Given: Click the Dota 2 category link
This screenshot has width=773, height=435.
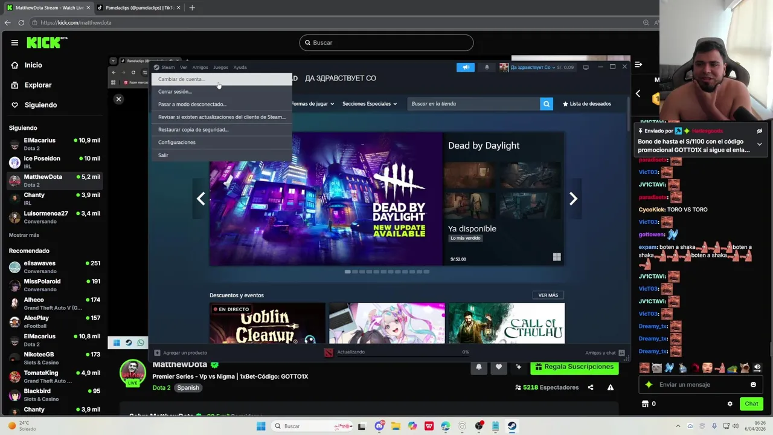Looking at the screenshot, I should [x=161, y=388].
